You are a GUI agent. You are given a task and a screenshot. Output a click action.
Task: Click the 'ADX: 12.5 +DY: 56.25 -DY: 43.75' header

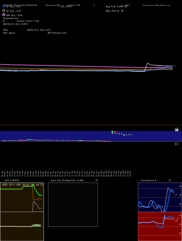(x=22, y=184)
